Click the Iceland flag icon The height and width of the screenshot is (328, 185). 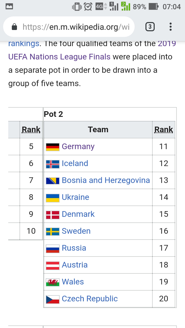(x=53, y=163)
